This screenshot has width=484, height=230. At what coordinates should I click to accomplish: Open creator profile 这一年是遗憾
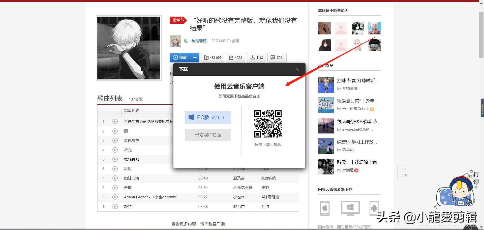point(195,41)
